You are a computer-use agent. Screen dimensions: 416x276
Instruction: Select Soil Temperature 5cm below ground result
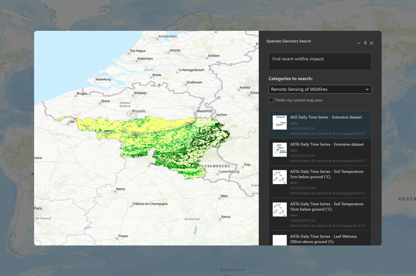click(326, 174)
